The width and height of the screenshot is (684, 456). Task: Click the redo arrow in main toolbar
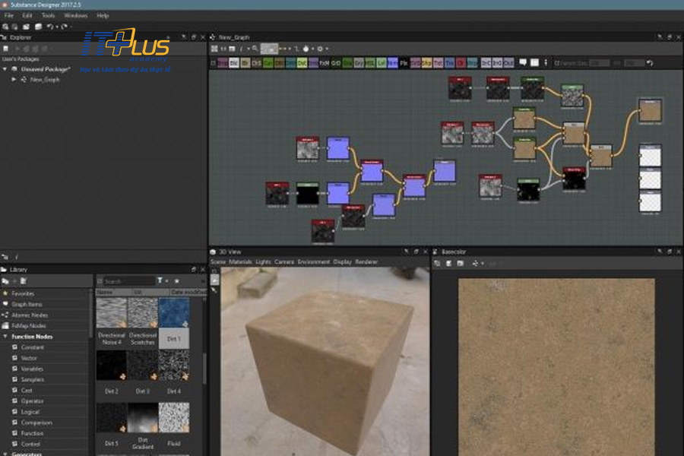[65, 27]
